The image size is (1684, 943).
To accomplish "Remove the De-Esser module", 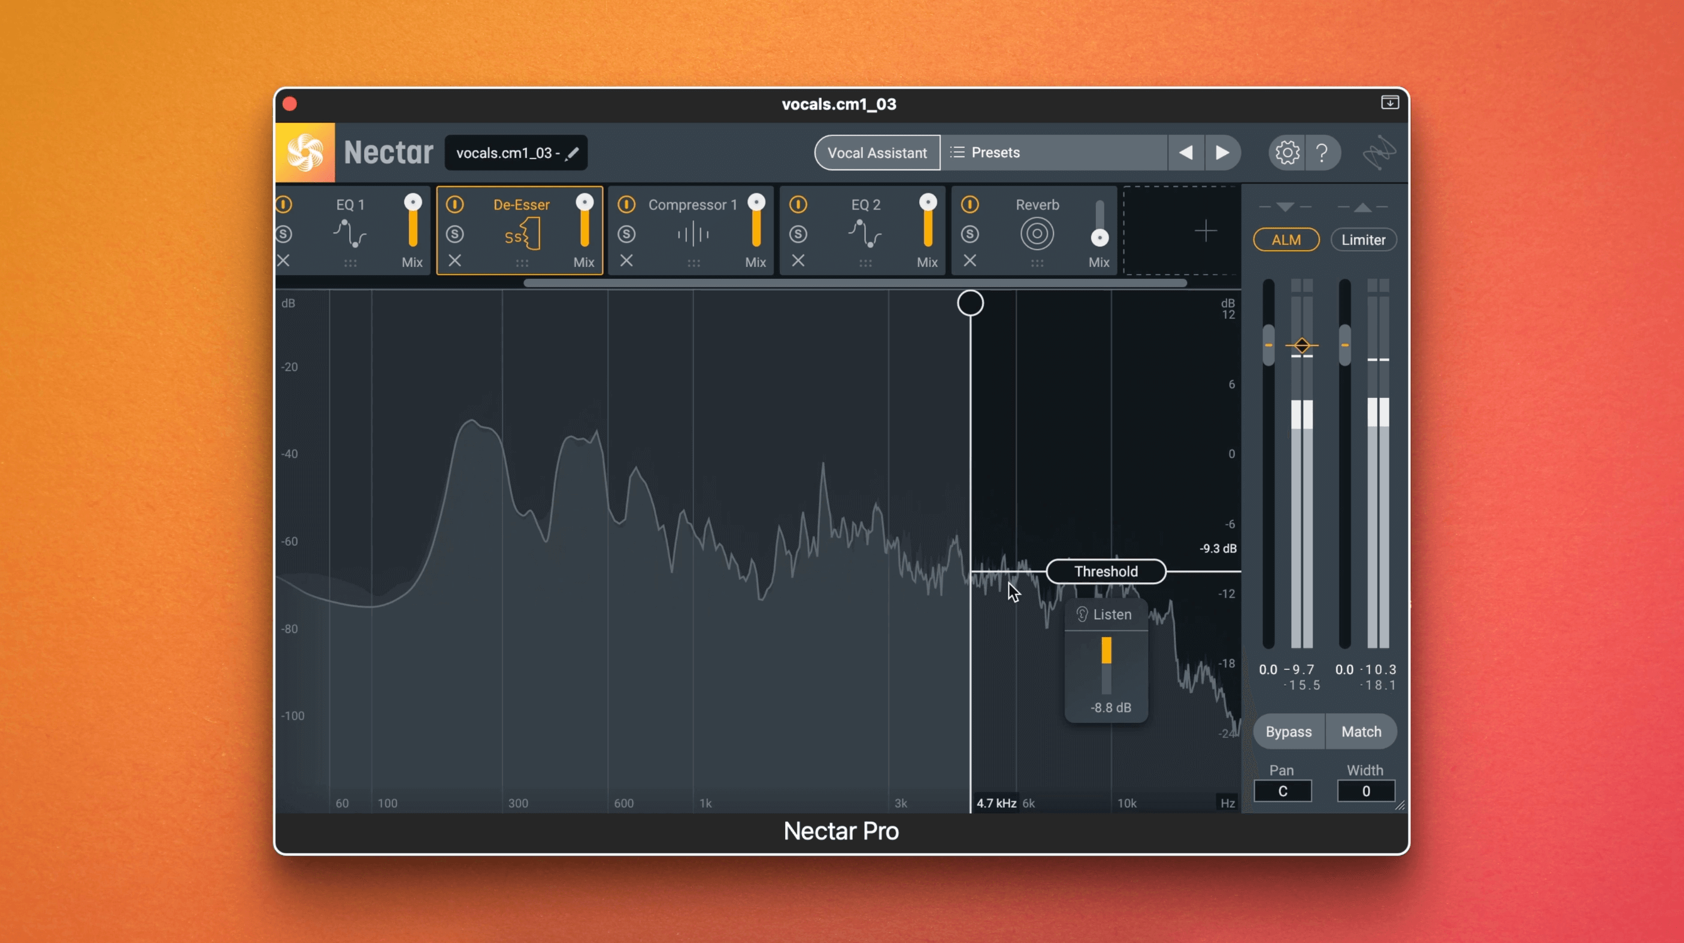I will [x=455, y=260].
